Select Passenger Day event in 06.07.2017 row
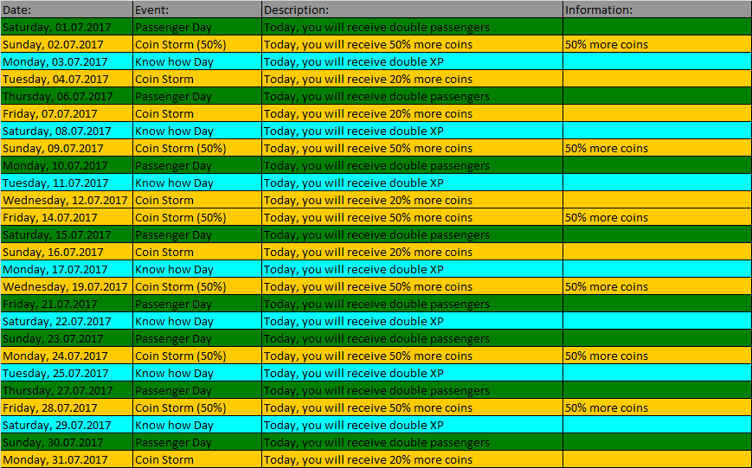The width and height of the screenshot is (752, 468). coord(197,96)
